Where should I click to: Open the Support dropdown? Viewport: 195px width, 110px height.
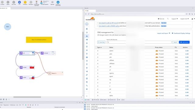pos(175,19)
